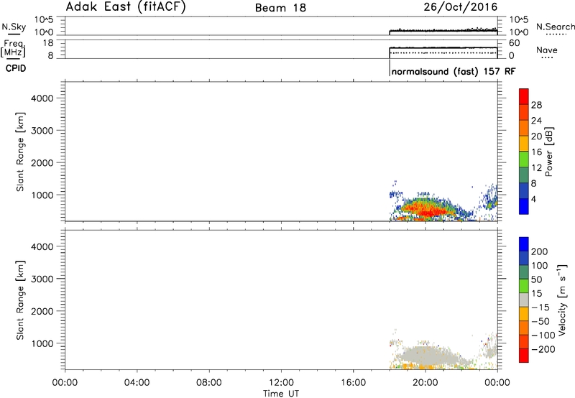Click the '200' label on the velocity color bar
Viewport: 575px width, 398px height.
(540, 251)
